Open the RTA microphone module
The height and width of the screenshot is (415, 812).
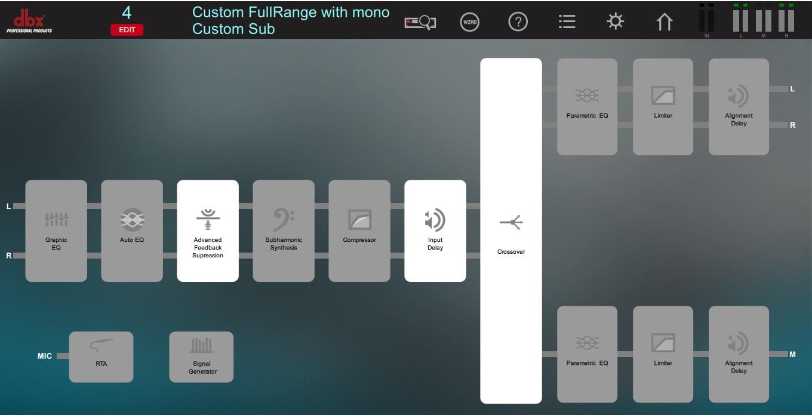101,356
